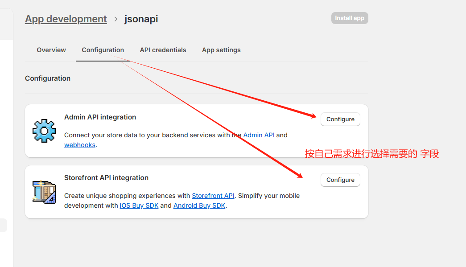Click the breadcrumb chevron before jsonapi

tap(116, 19)
